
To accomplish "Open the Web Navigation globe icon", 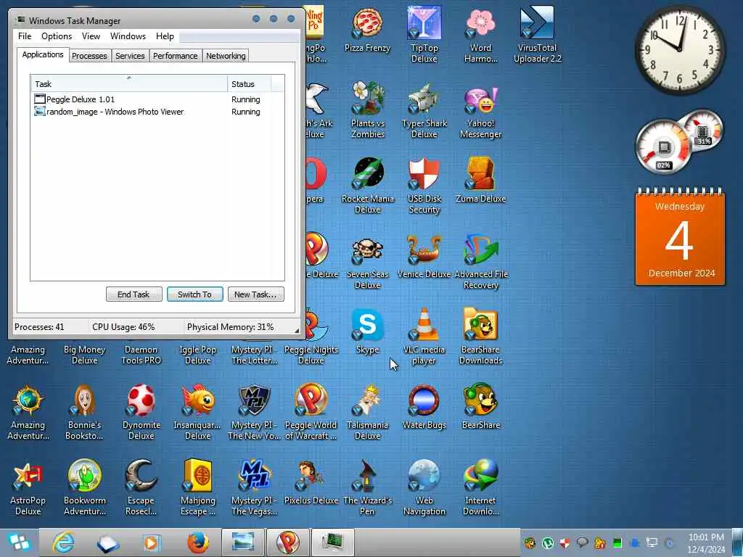I will (424, 487).
